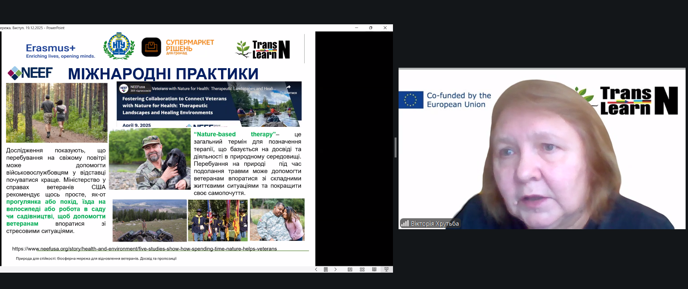The height and width of the screenshot is (289, 688).
Task: Select the veteran with dog photo
Action: (x=150, y=159)
